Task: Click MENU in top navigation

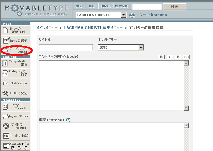Action: point(79,6)
